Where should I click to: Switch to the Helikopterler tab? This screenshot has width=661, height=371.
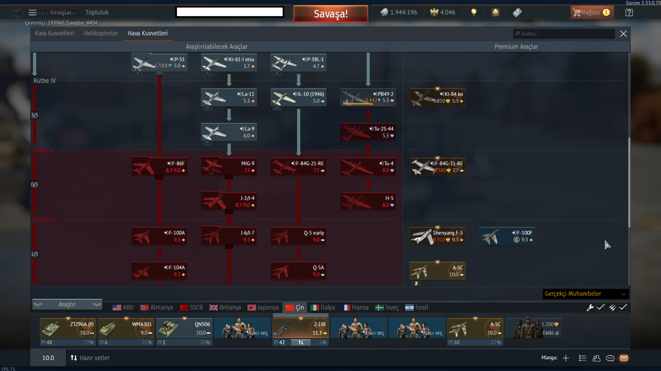101,33
